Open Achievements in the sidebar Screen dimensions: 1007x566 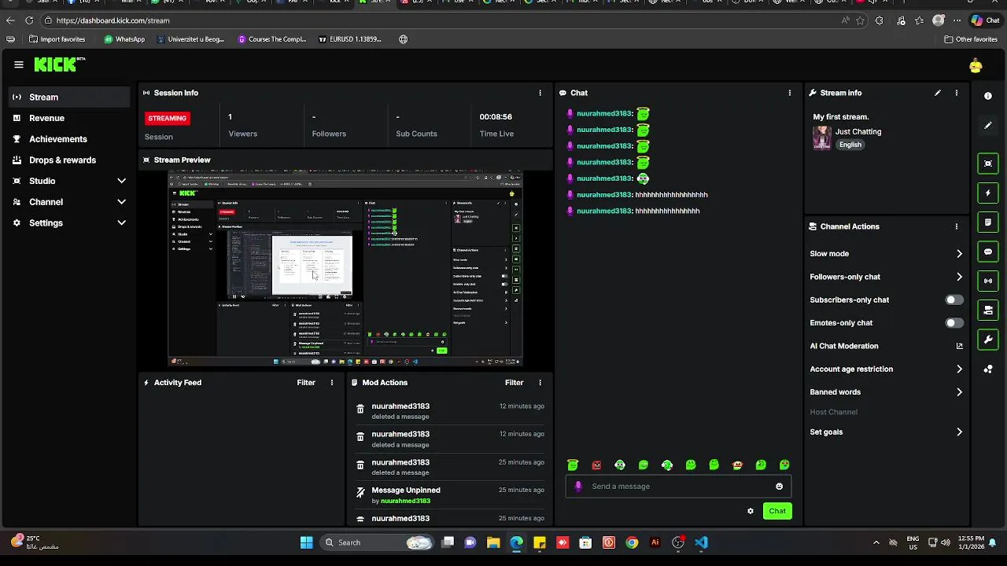click(69, 139)
